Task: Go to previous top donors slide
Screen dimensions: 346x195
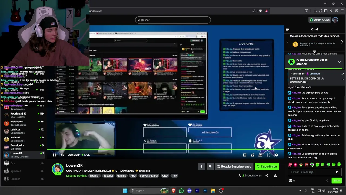Action: pos(287,42)
